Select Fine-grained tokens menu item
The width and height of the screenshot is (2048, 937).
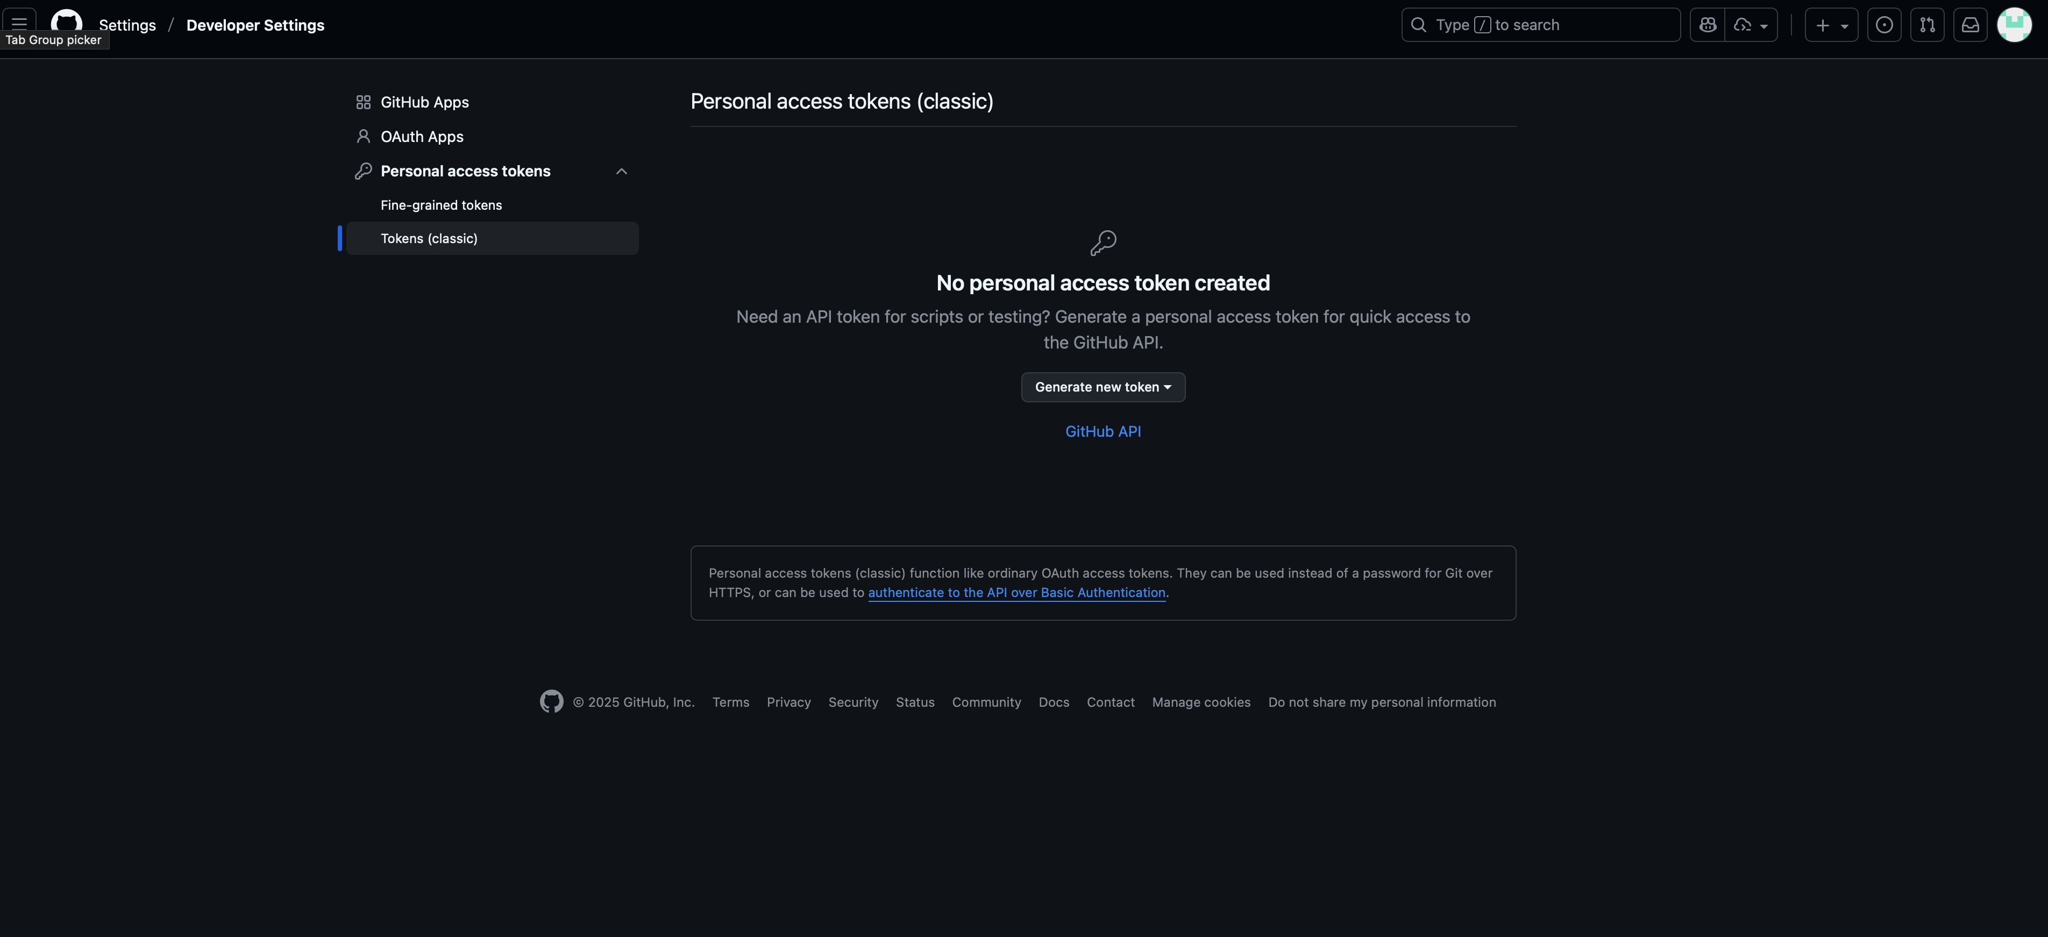441,205
